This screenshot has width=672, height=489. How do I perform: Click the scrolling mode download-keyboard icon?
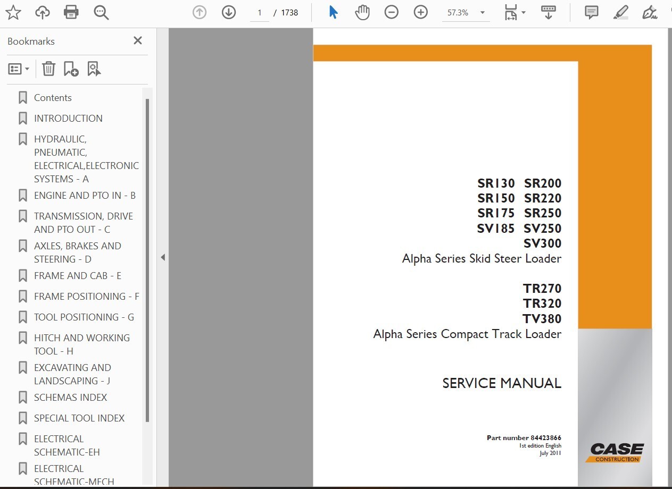549,12
